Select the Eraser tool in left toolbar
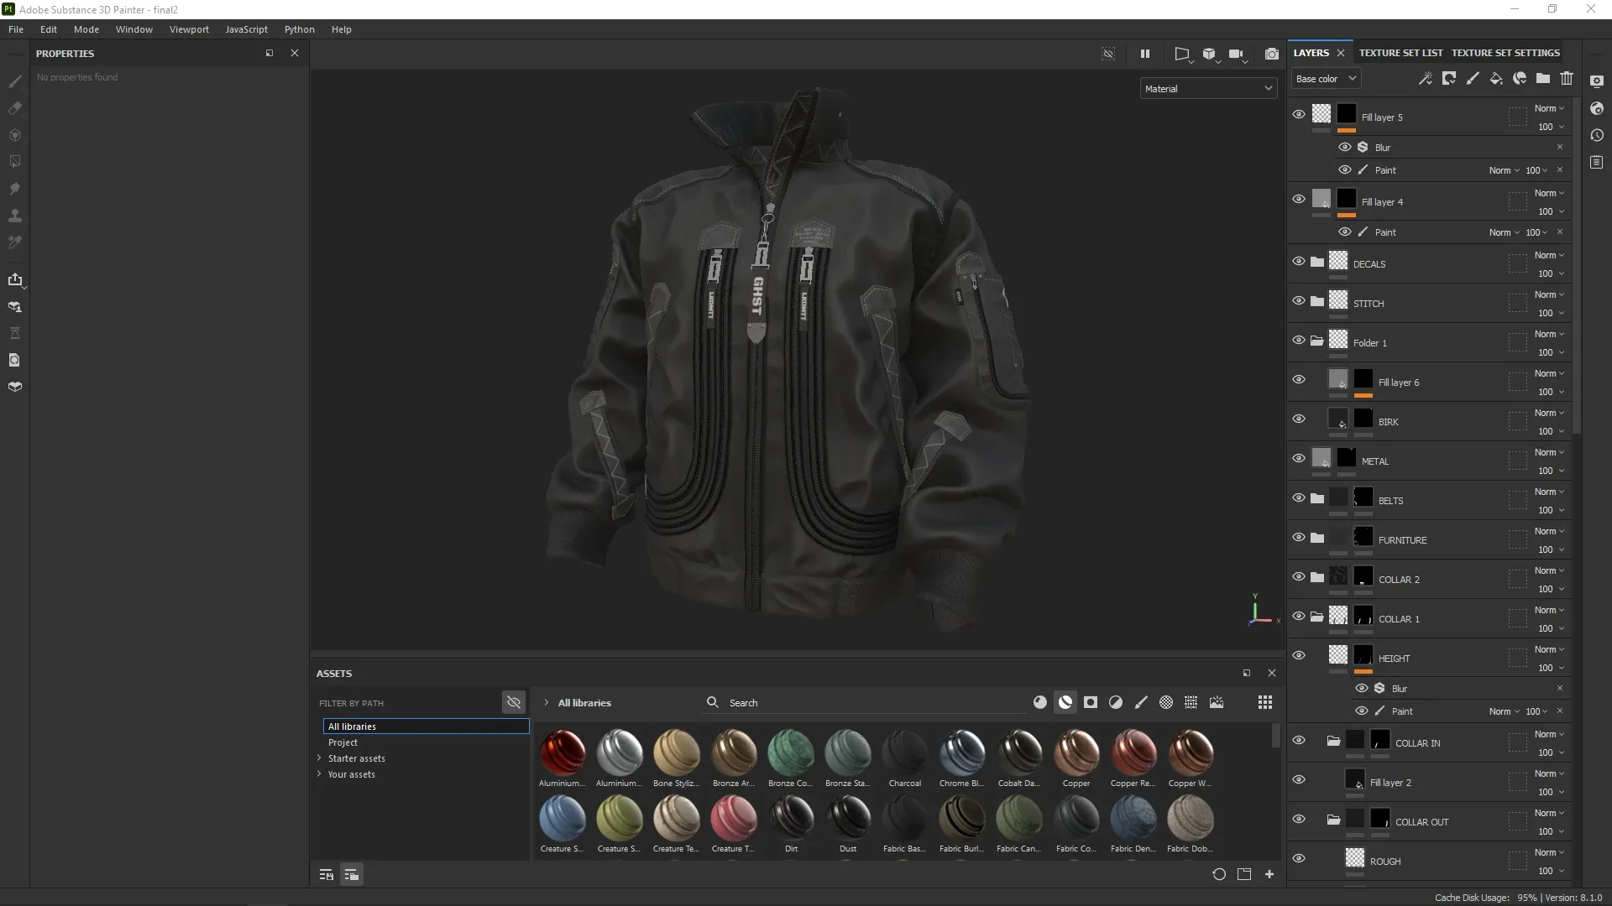Screen dimensions: 1612x906 click(x=14, y=108)
